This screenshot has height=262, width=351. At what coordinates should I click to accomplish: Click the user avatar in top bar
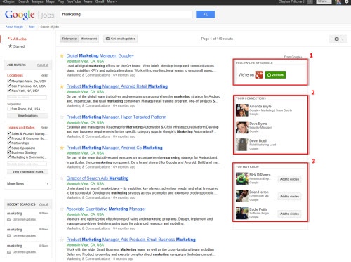pyautogui.click(x=338, y=2)
